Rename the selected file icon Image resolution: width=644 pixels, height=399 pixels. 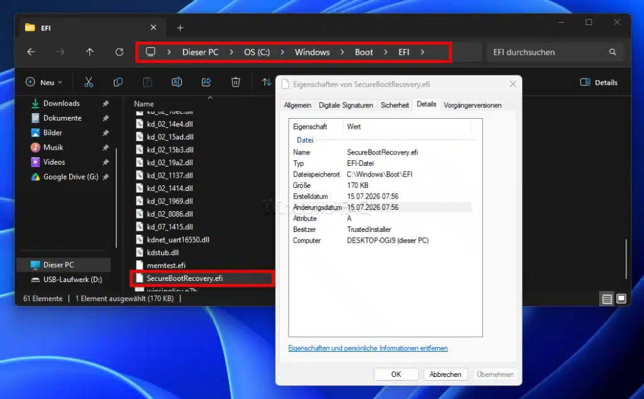(177, 82)
